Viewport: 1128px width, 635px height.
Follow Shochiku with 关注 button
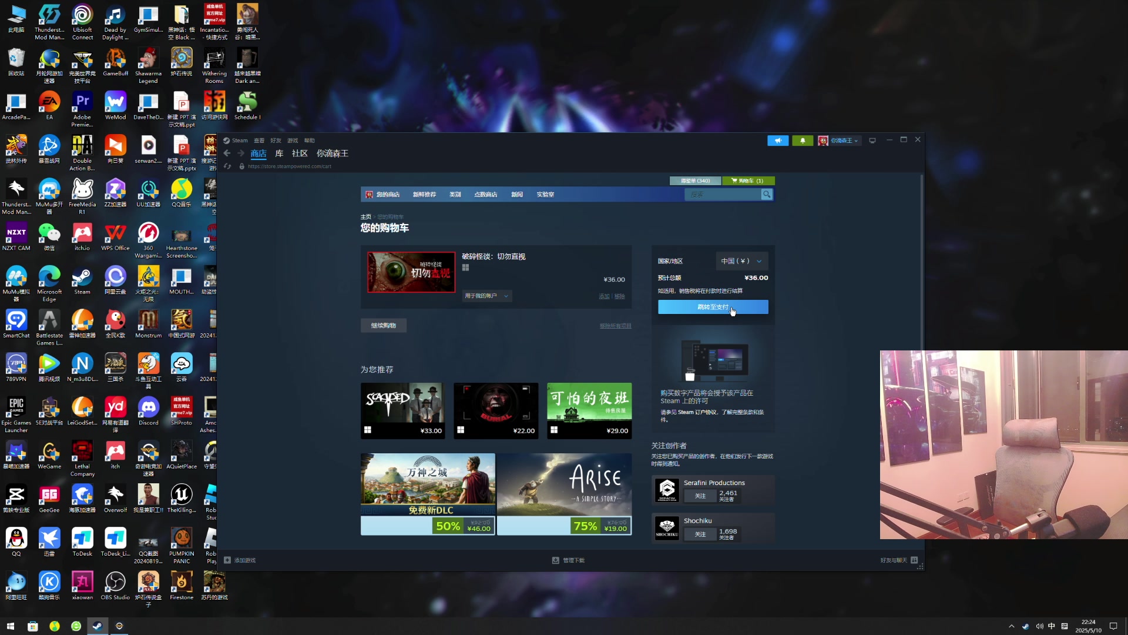(x=700, y=534)
